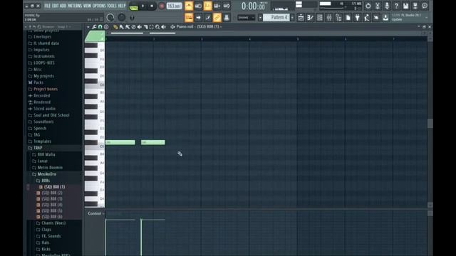Open the Mixer from toolbar
This screenshot has height=256, width=456.
(329, 17)
